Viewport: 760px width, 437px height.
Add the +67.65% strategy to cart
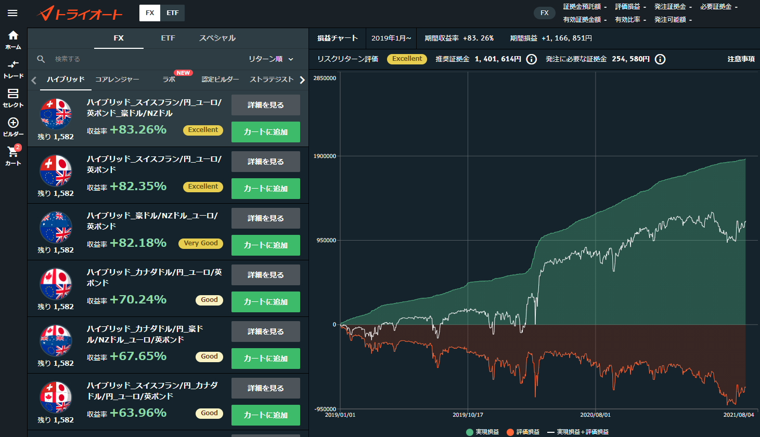pos(266,359)
